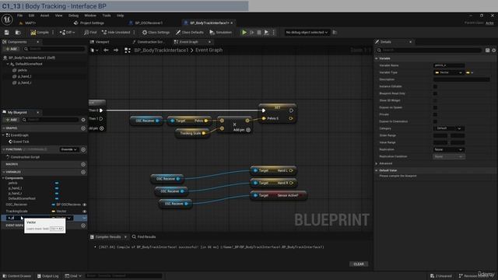The width and height of the screenshot is (498, 280).
Task: Click the Stop playback button
Action: pos(259,33)
